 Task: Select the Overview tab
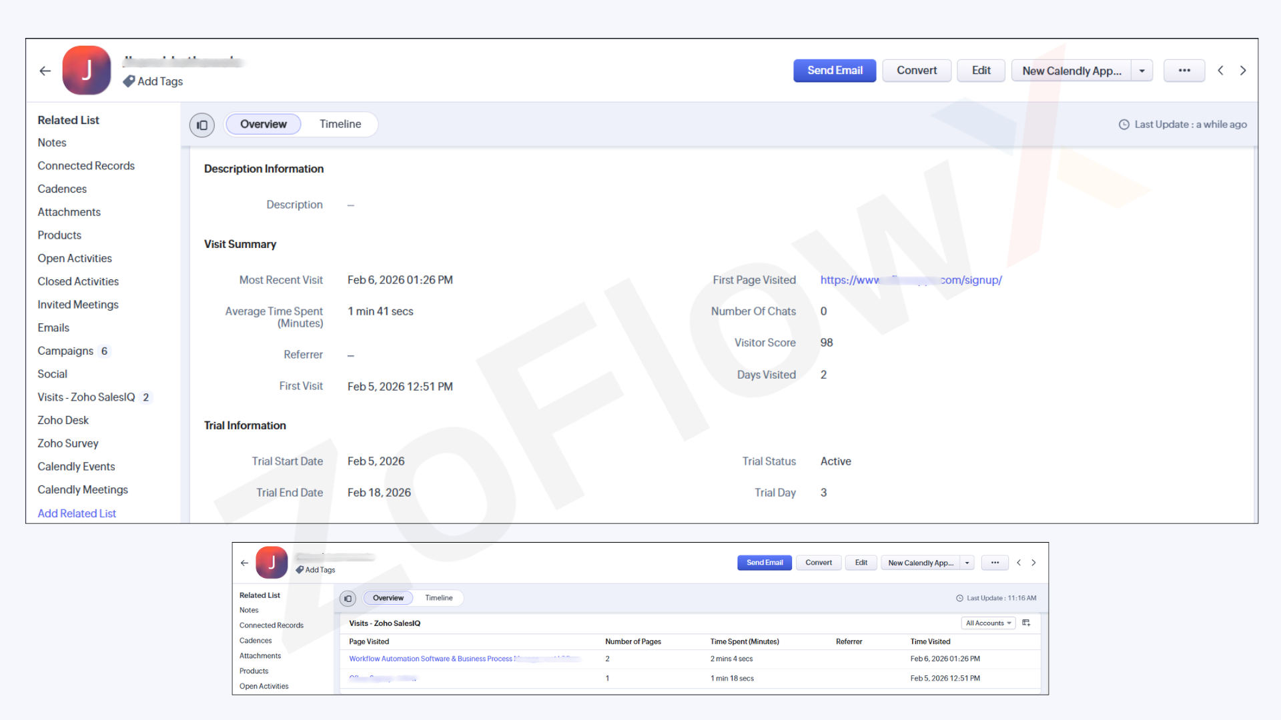(263, 124)
